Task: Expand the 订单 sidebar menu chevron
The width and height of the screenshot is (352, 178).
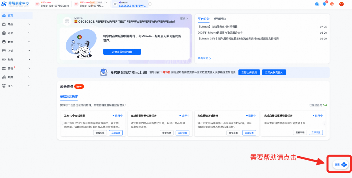Action: (29, 33)
